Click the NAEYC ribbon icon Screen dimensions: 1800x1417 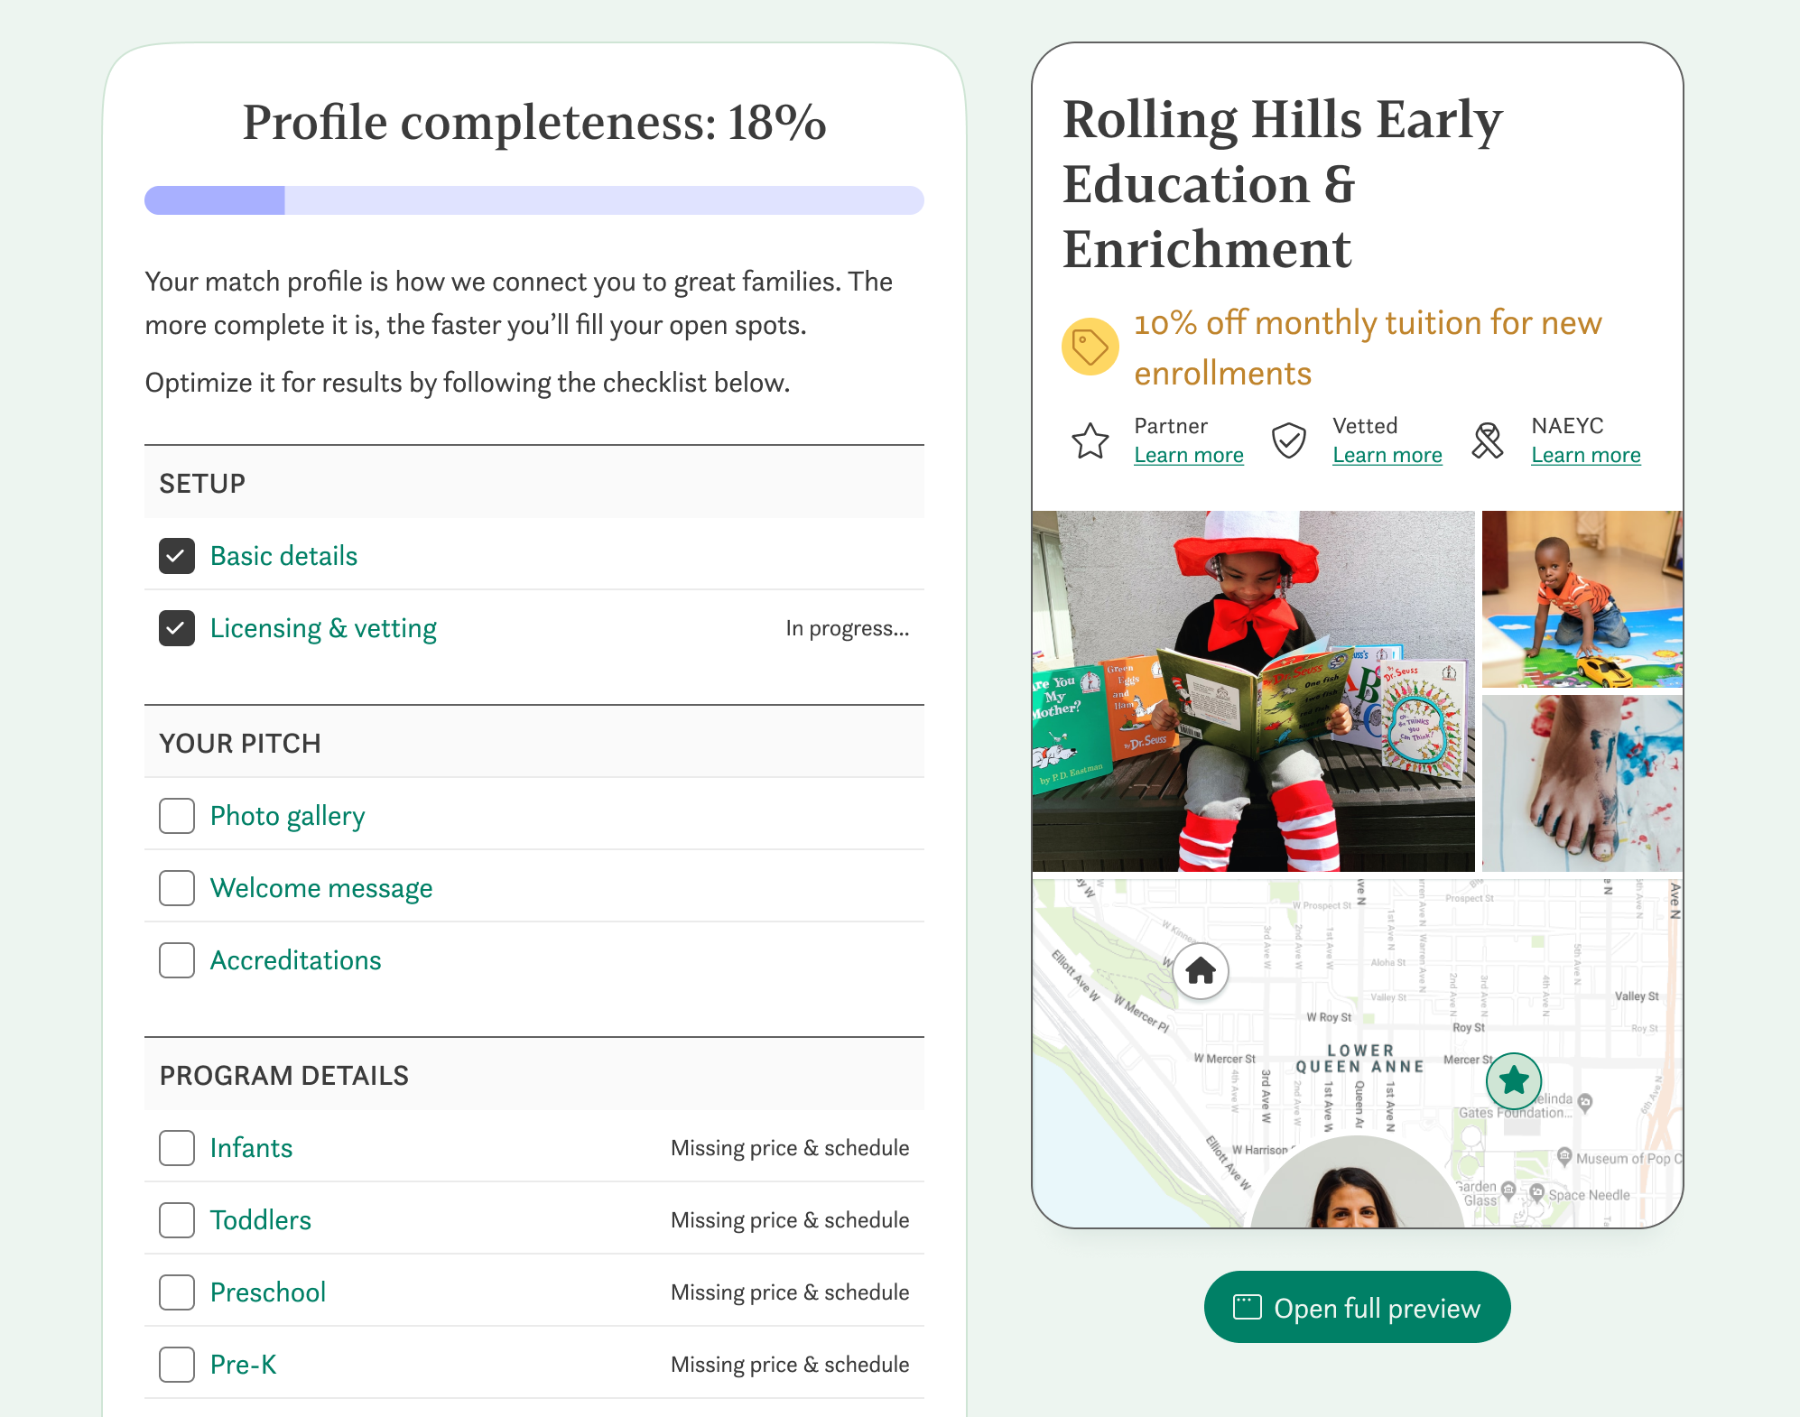coord(1487,440)
